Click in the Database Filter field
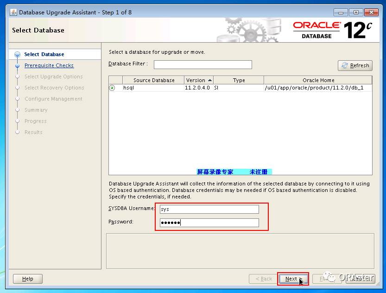Screen dimensions: 386x293 tap(203, 64)
